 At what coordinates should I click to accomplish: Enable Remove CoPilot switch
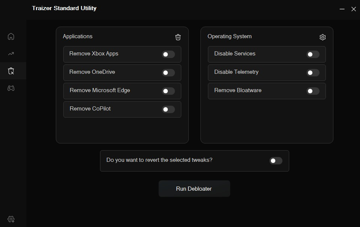168,109
